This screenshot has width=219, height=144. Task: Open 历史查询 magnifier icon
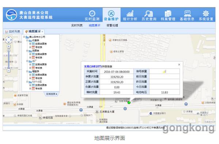coord(148,14)
